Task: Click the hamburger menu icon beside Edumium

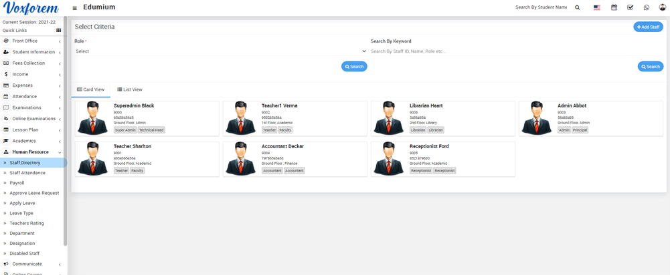Action: coord(74,8)
